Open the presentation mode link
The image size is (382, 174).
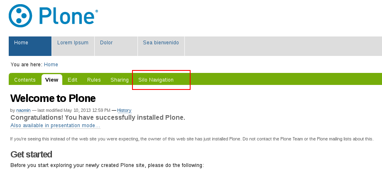click(55, 126)
